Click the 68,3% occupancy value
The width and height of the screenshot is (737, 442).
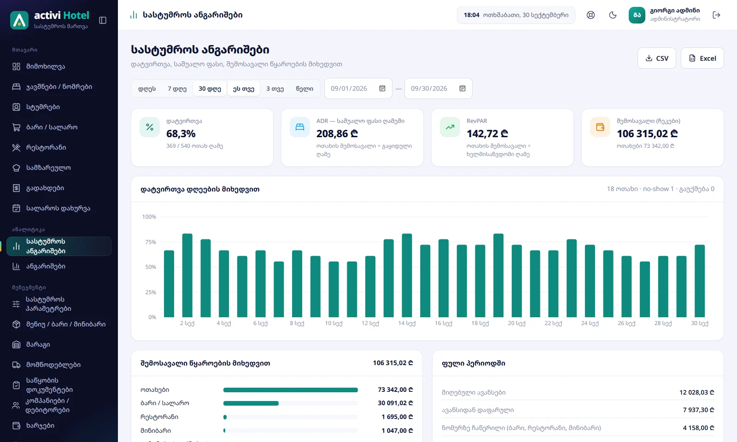coord(181,134)
